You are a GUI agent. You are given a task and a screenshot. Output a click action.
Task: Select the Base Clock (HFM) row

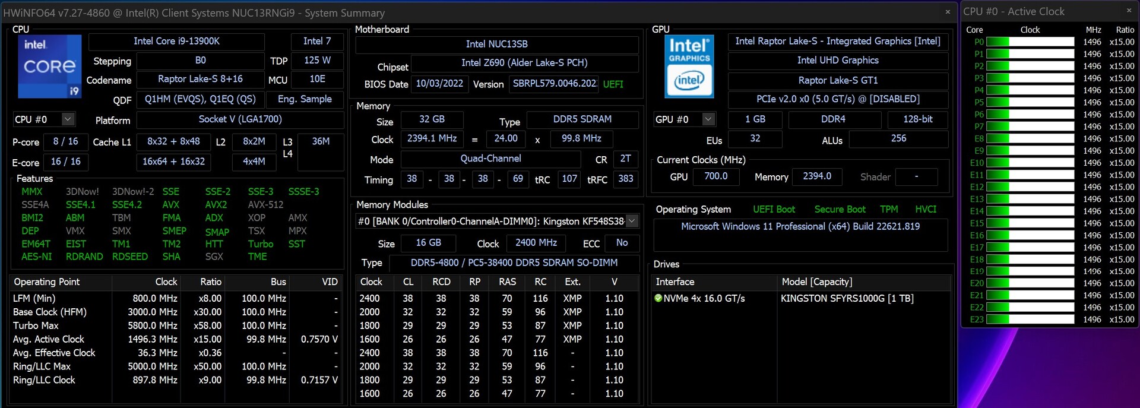click(x=176, y=312)
